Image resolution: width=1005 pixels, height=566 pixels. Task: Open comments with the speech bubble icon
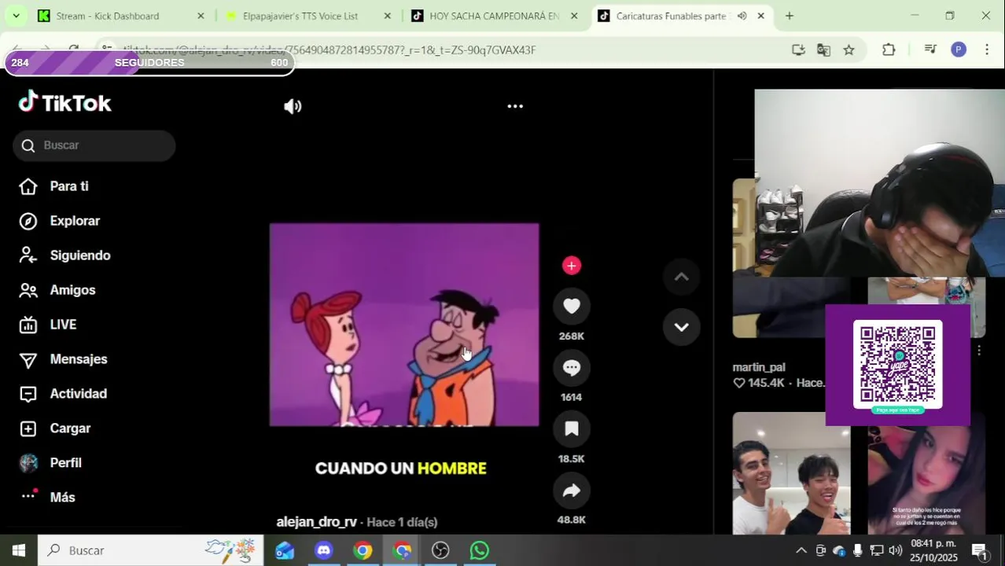tap(572, 368)
